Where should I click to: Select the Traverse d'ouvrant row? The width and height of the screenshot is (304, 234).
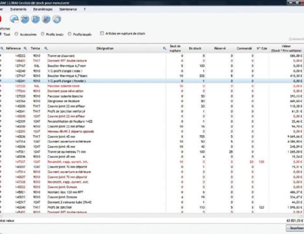coord(151,56)
